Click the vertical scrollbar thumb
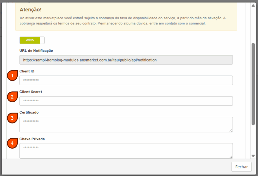 [253, 83]
